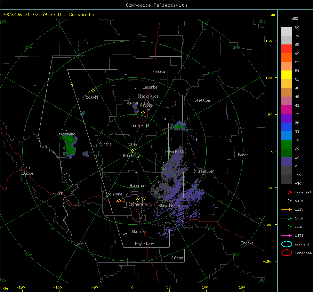Click the red swatch below 65 dBZ

[x=287, y=49]
